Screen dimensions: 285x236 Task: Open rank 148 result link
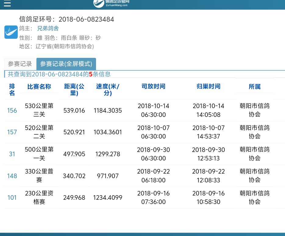12,176
